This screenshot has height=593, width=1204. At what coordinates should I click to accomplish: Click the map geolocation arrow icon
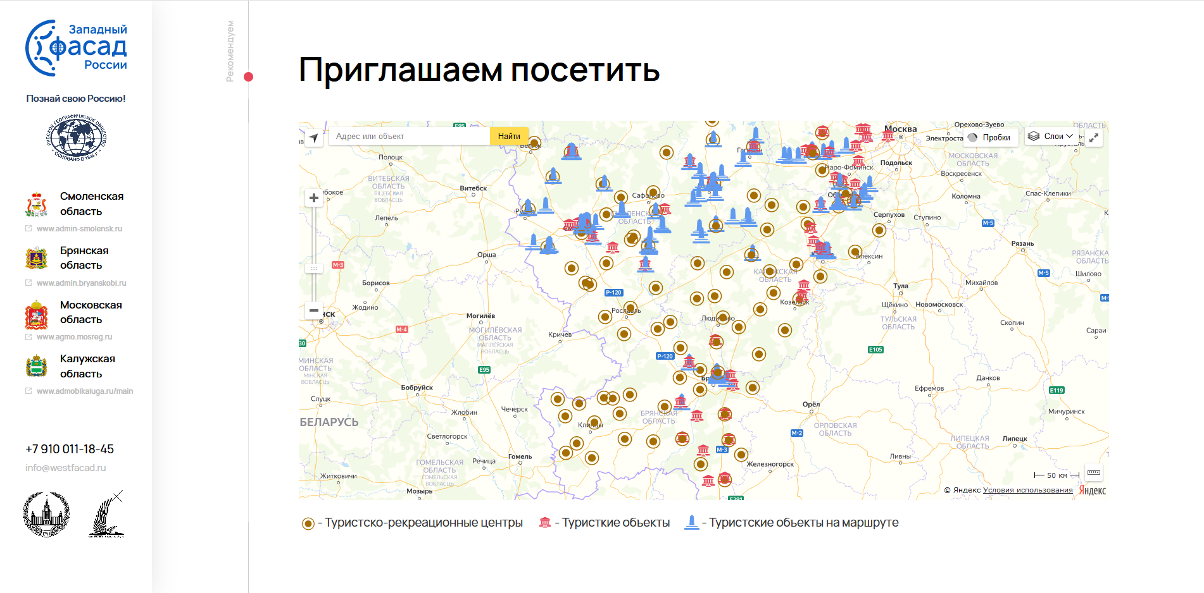[x=313, y=137]
